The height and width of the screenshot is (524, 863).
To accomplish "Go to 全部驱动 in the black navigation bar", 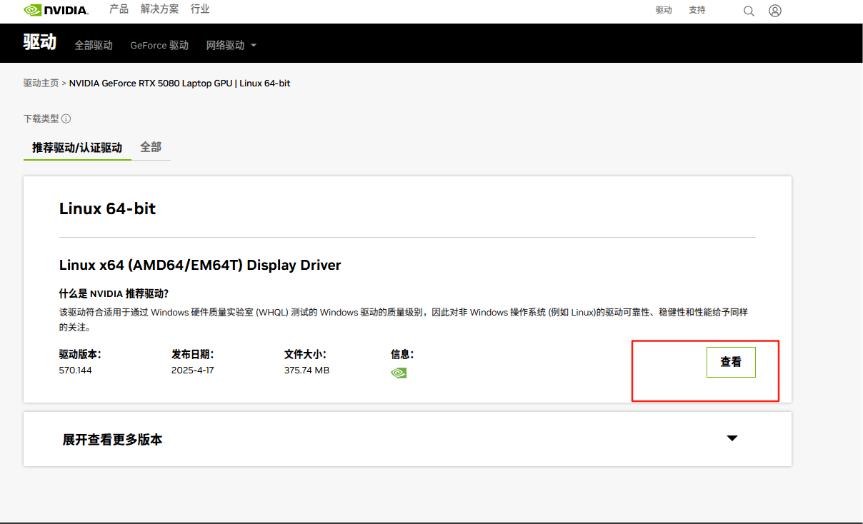I will coord(94,45).
